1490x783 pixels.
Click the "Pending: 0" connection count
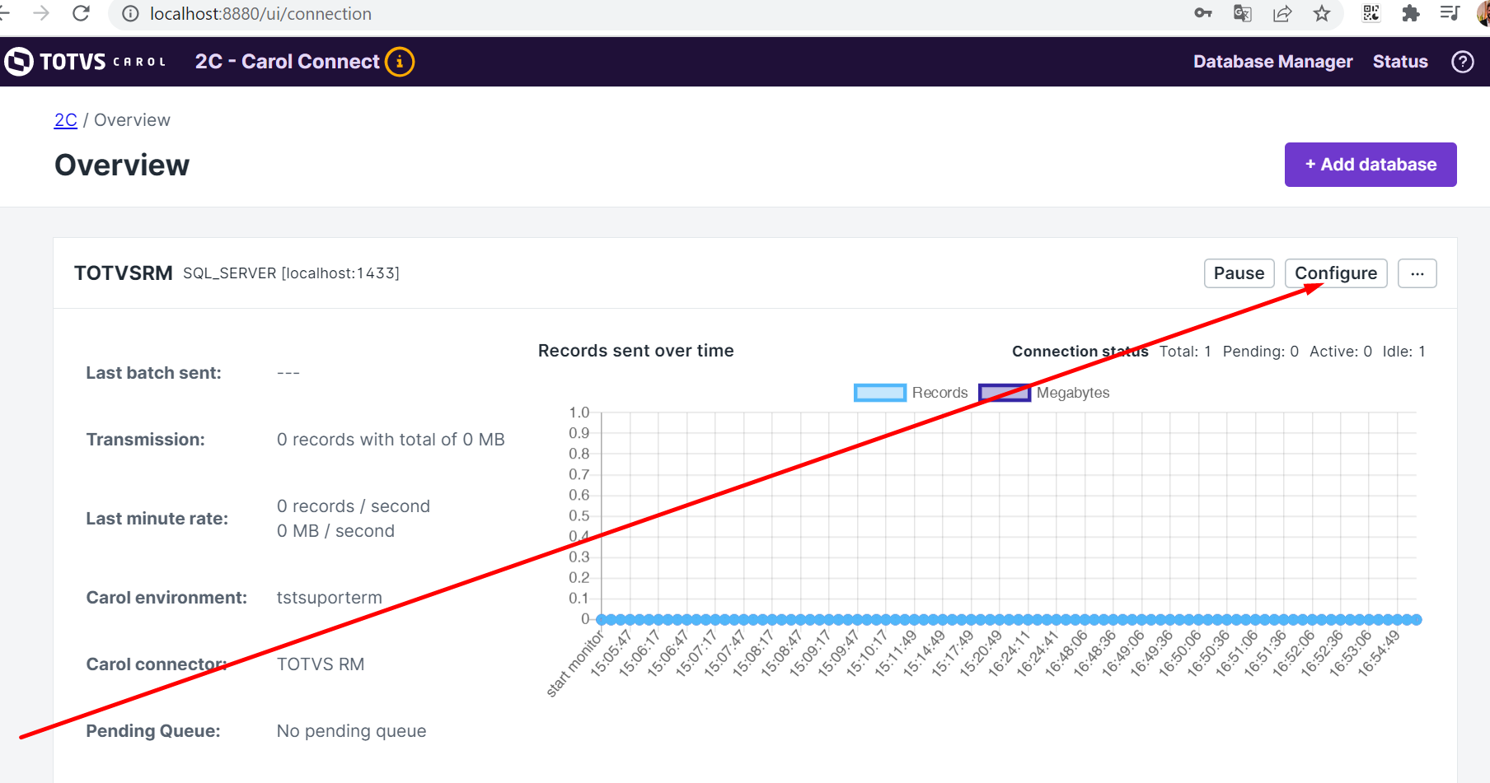1261,352
